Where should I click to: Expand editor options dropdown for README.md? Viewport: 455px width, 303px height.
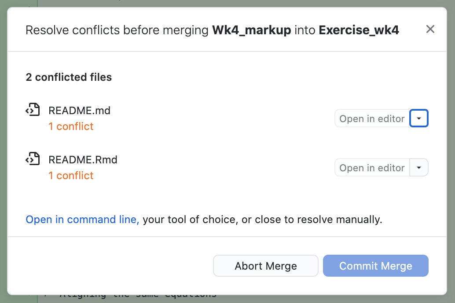point(419,119)
